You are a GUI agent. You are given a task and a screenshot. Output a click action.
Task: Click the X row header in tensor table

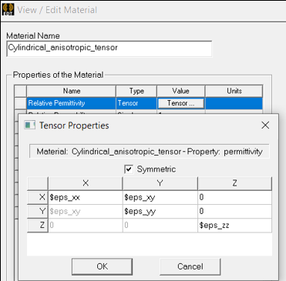(x=38, y=197)
